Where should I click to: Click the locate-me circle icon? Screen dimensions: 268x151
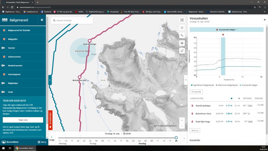point(182,28)
